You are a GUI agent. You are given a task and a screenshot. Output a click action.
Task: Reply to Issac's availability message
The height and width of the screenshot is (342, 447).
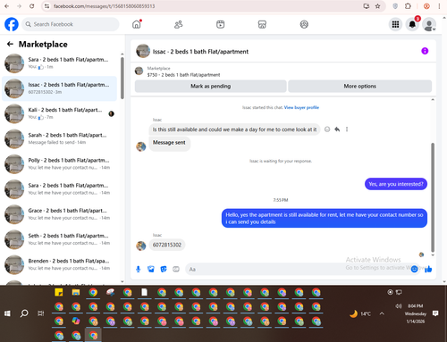point(337,129)
